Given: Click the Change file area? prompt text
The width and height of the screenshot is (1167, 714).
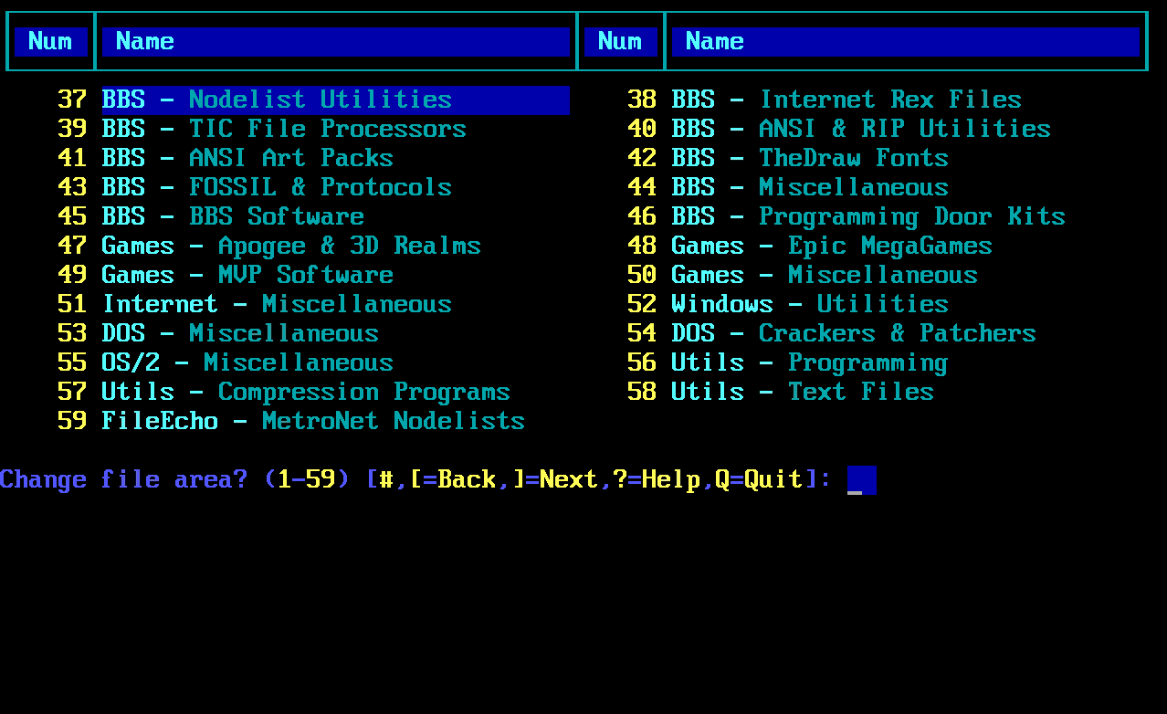Looking at the screenshot, I should pos(124,480).
